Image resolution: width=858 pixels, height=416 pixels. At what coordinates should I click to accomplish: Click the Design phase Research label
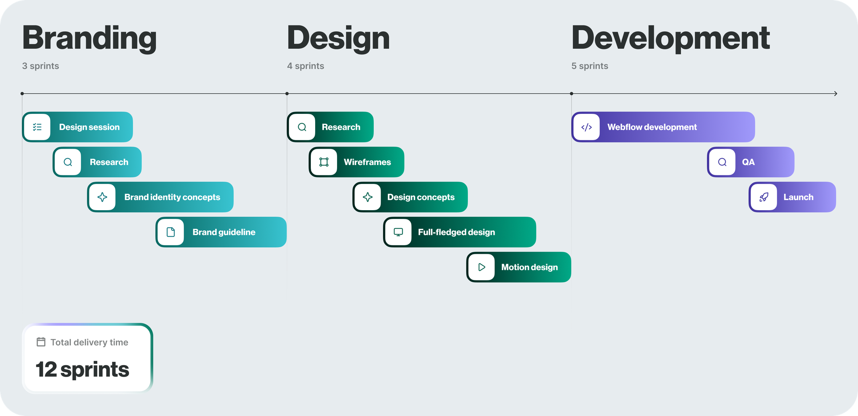pos(341,127)
